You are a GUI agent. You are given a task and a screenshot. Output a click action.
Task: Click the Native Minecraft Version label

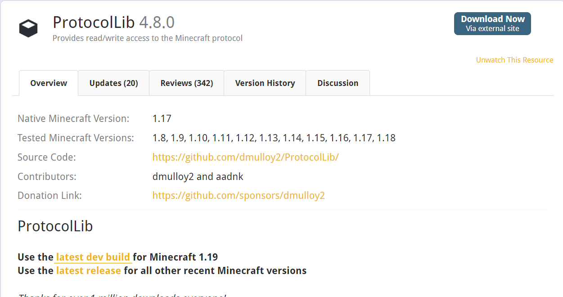[73, 118]
